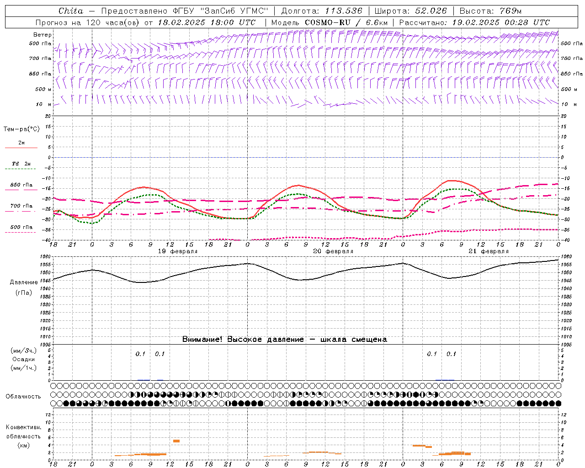Click the "Высота: 769м" header value
This screenshot has height=468, width=585.
point(490,11)
